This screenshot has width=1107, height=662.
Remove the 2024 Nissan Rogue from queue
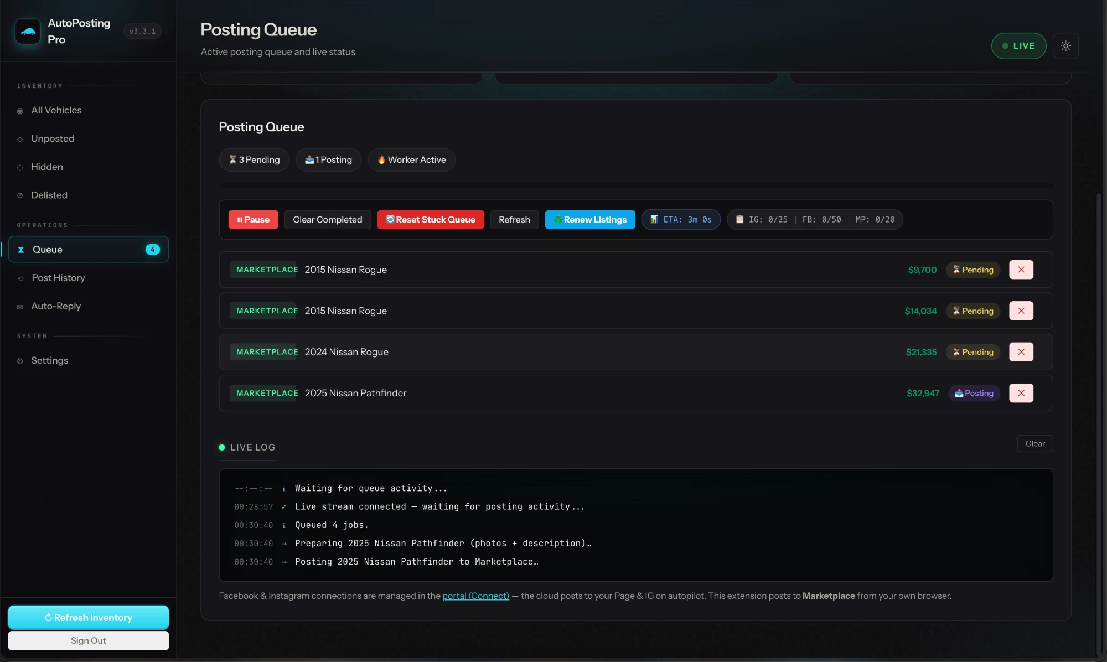[1021, 352]
